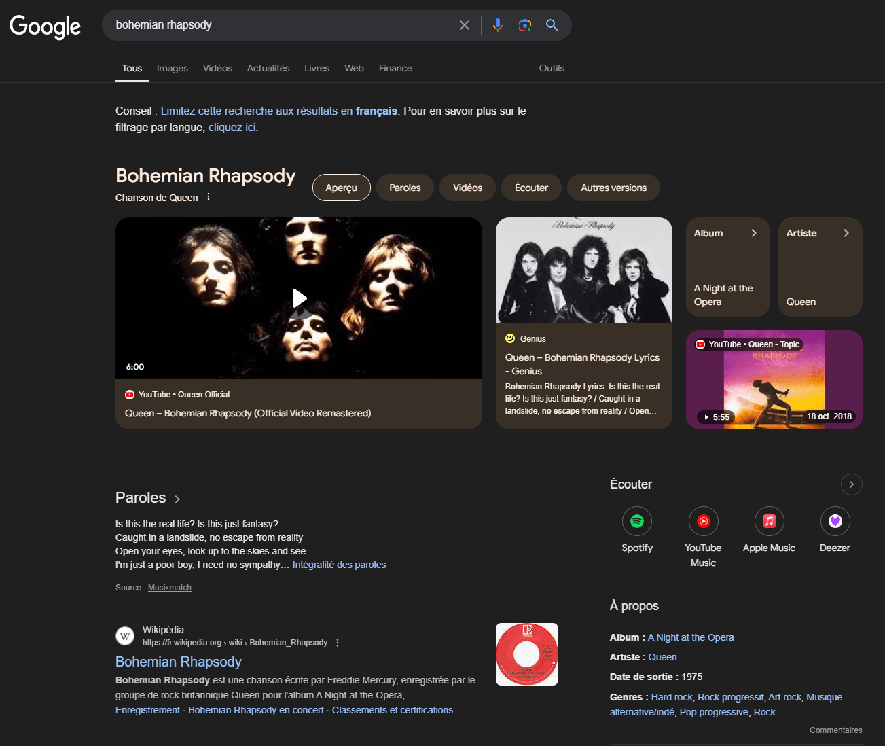Click the Rock genre link after Pop progressive

tap(764, 712)
